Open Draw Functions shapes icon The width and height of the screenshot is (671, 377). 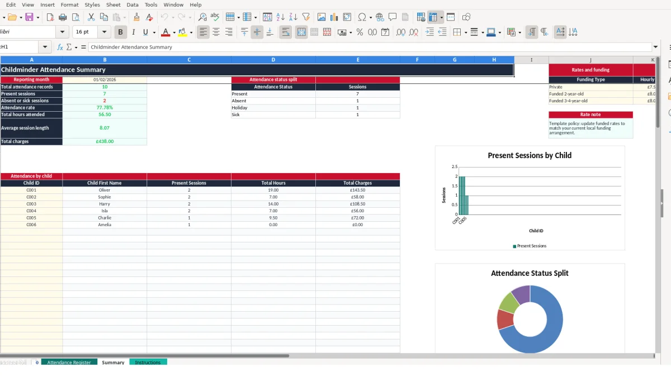click(466, 17)
